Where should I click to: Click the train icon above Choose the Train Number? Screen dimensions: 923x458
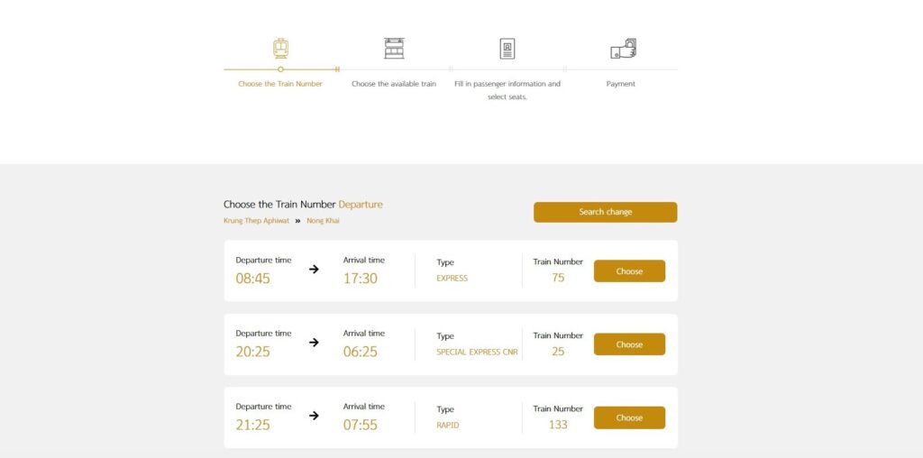(x=280, y=48)
